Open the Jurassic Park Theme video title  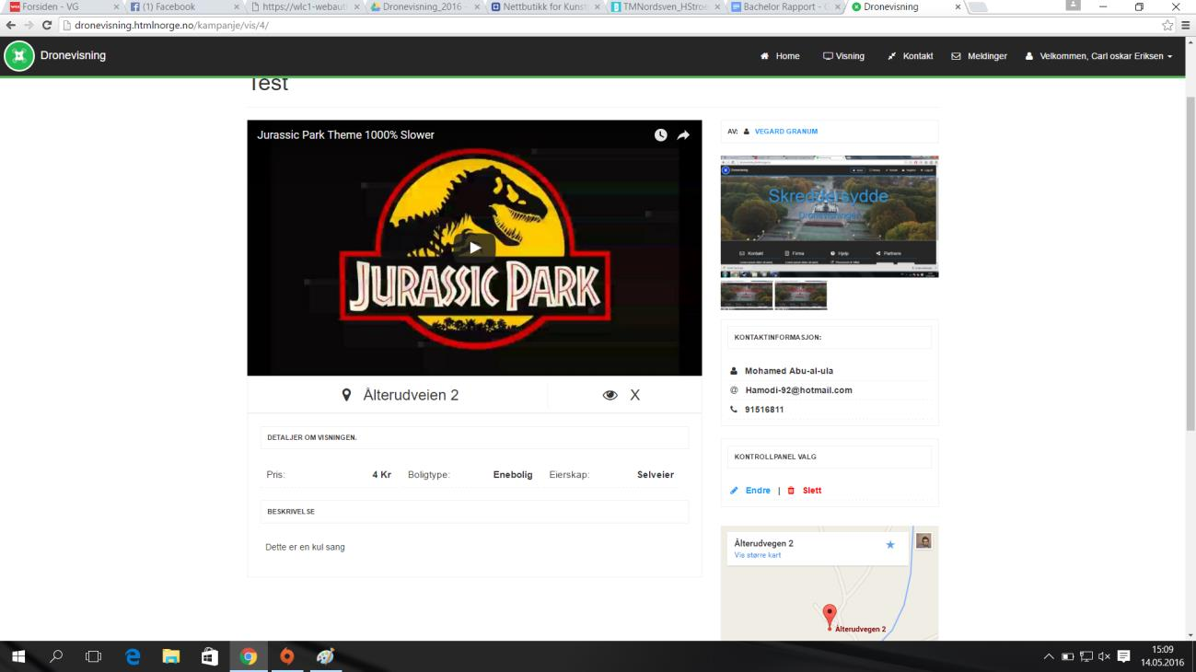pyautogui.click(x=345, y=134)
